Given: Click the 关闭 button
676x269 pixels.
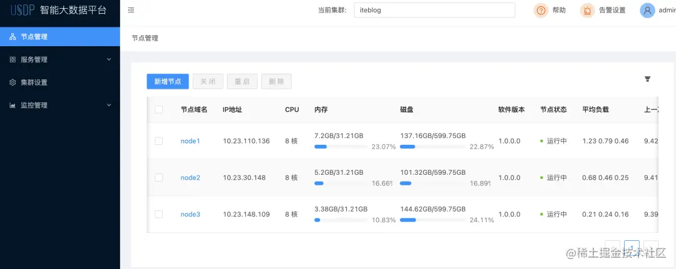Looking at the screenshot, I should click(x=208, y=82).
